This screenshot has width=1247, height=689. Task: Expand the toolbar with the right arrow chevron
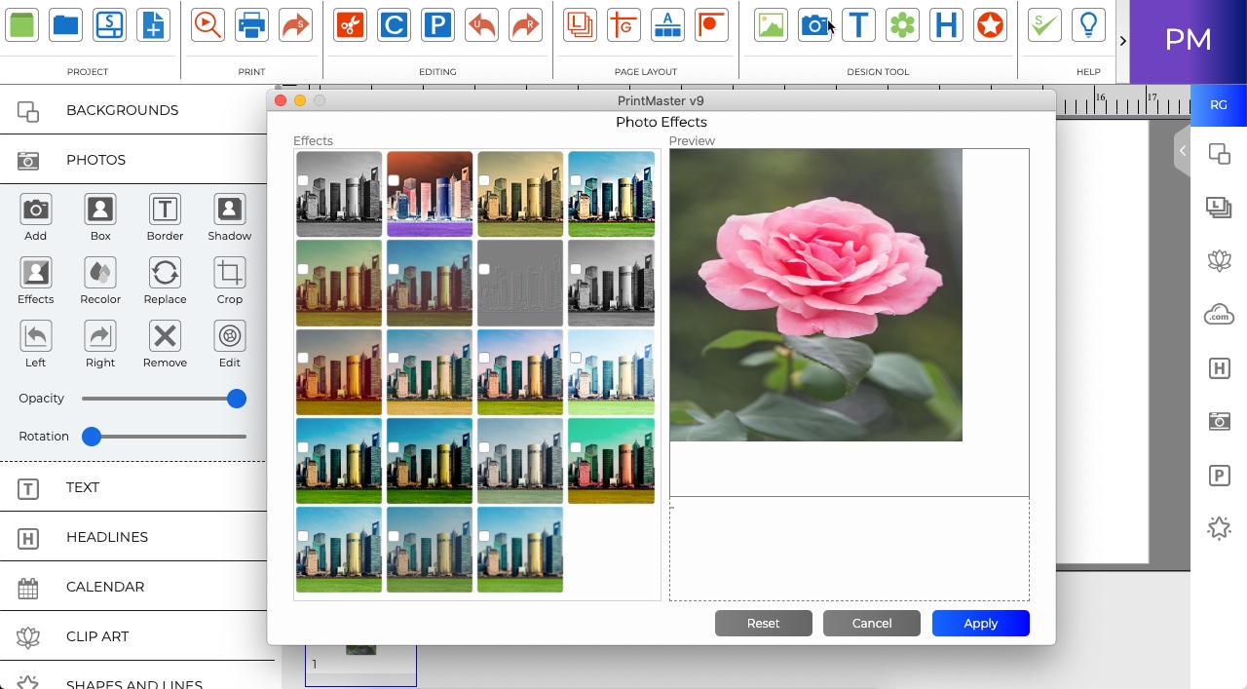point(1122,41)
